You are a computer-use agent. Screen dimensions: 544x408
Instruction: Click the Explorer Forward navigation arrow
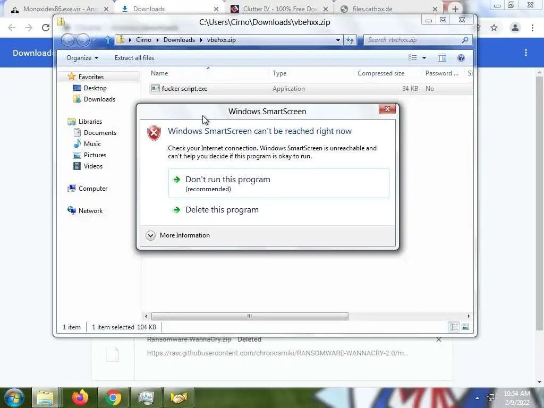[83, 40]
